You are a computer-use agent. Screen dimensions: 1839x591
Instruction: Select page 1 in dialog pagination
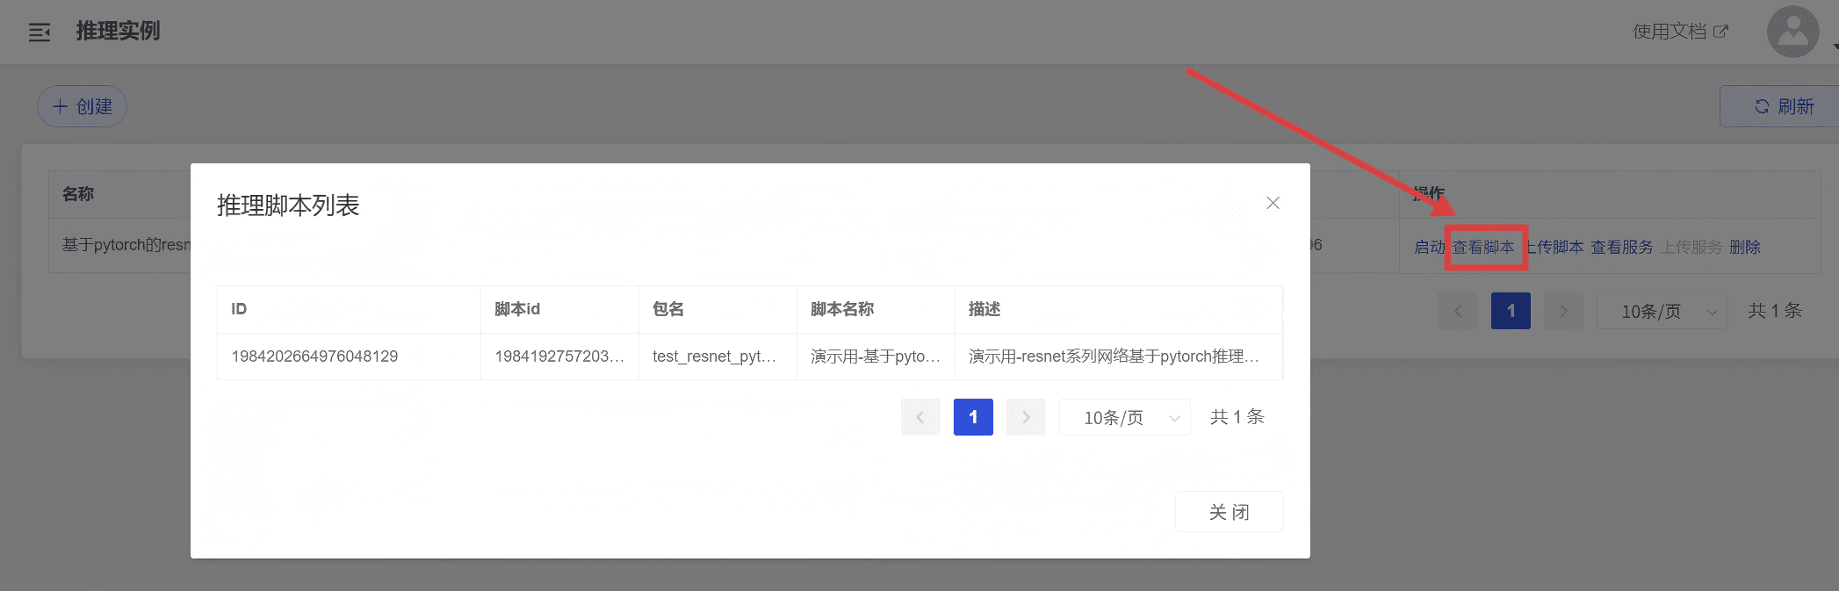point(973,417)
